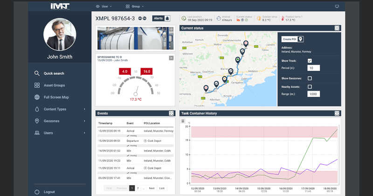Click the Logout power icon
The image size is (373, 196).
click(x=37, y=192)
